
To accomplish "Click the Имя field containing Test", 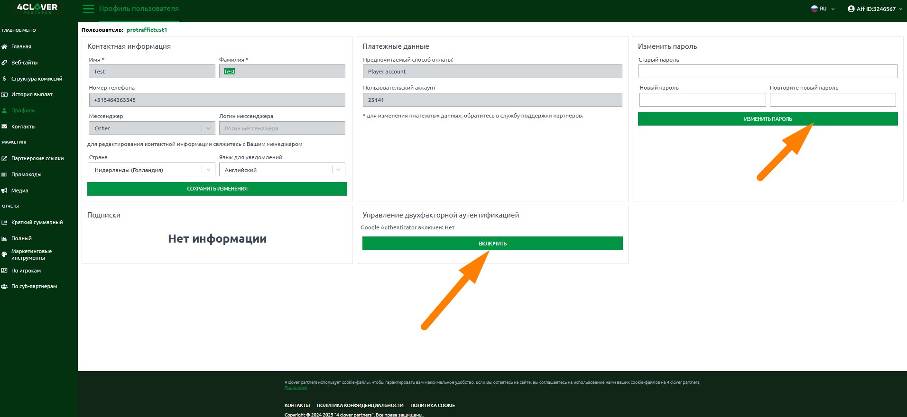I will pyautogui.click(x=152, y=71).
